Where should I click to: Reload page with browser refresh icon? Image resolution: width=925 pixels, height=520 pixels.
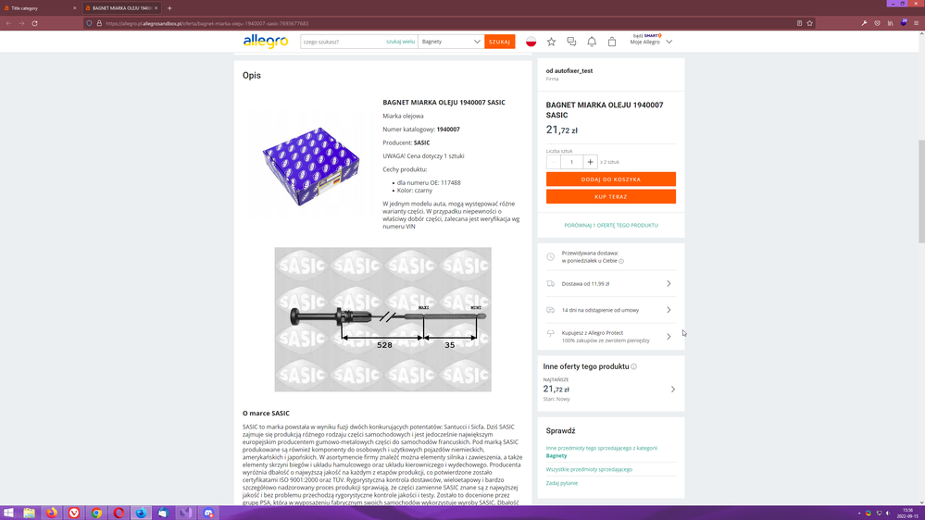pos(34,23)
